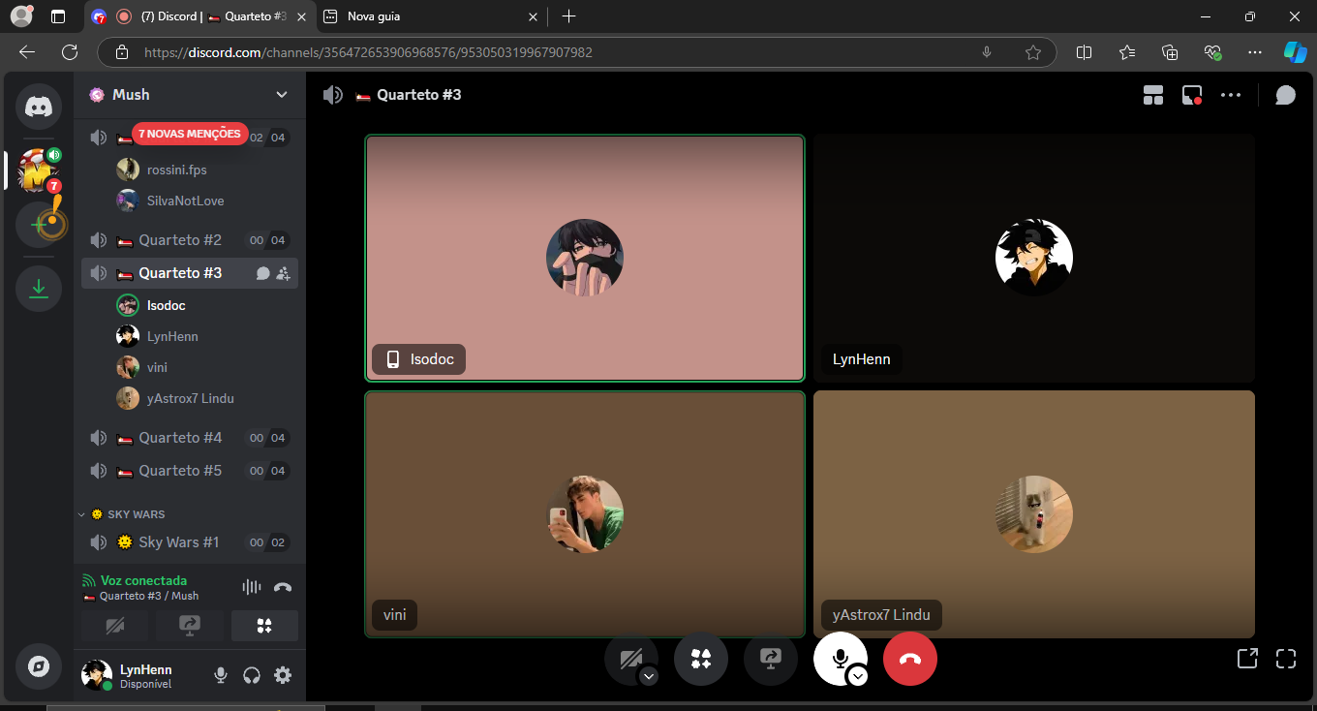
Task: Open the explore discoverable servers compass
Action: point(39,666)
